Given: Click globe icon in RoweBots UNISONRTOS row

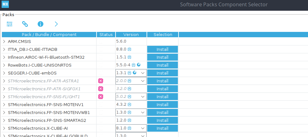Looking at the screenshot, I should pyautogui.click(x=139, y=65).
